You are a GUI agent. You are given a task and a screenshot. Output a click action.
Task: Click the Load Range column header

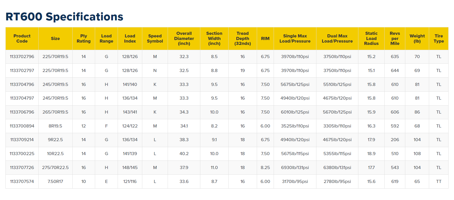click(x=106, y=38)
